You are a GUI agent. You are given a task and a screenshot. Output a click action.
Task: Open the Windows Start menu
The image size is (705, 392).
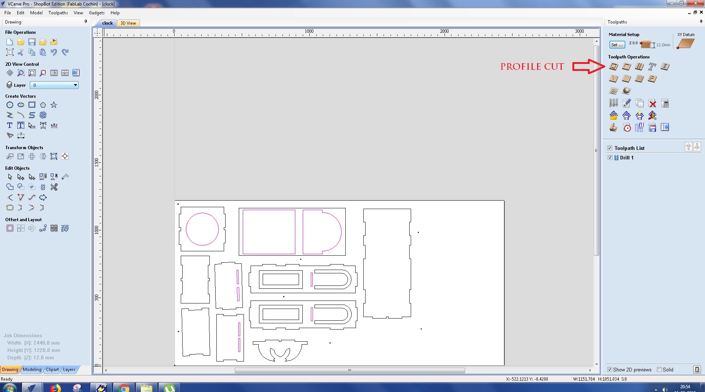click(x=9, y=388)
